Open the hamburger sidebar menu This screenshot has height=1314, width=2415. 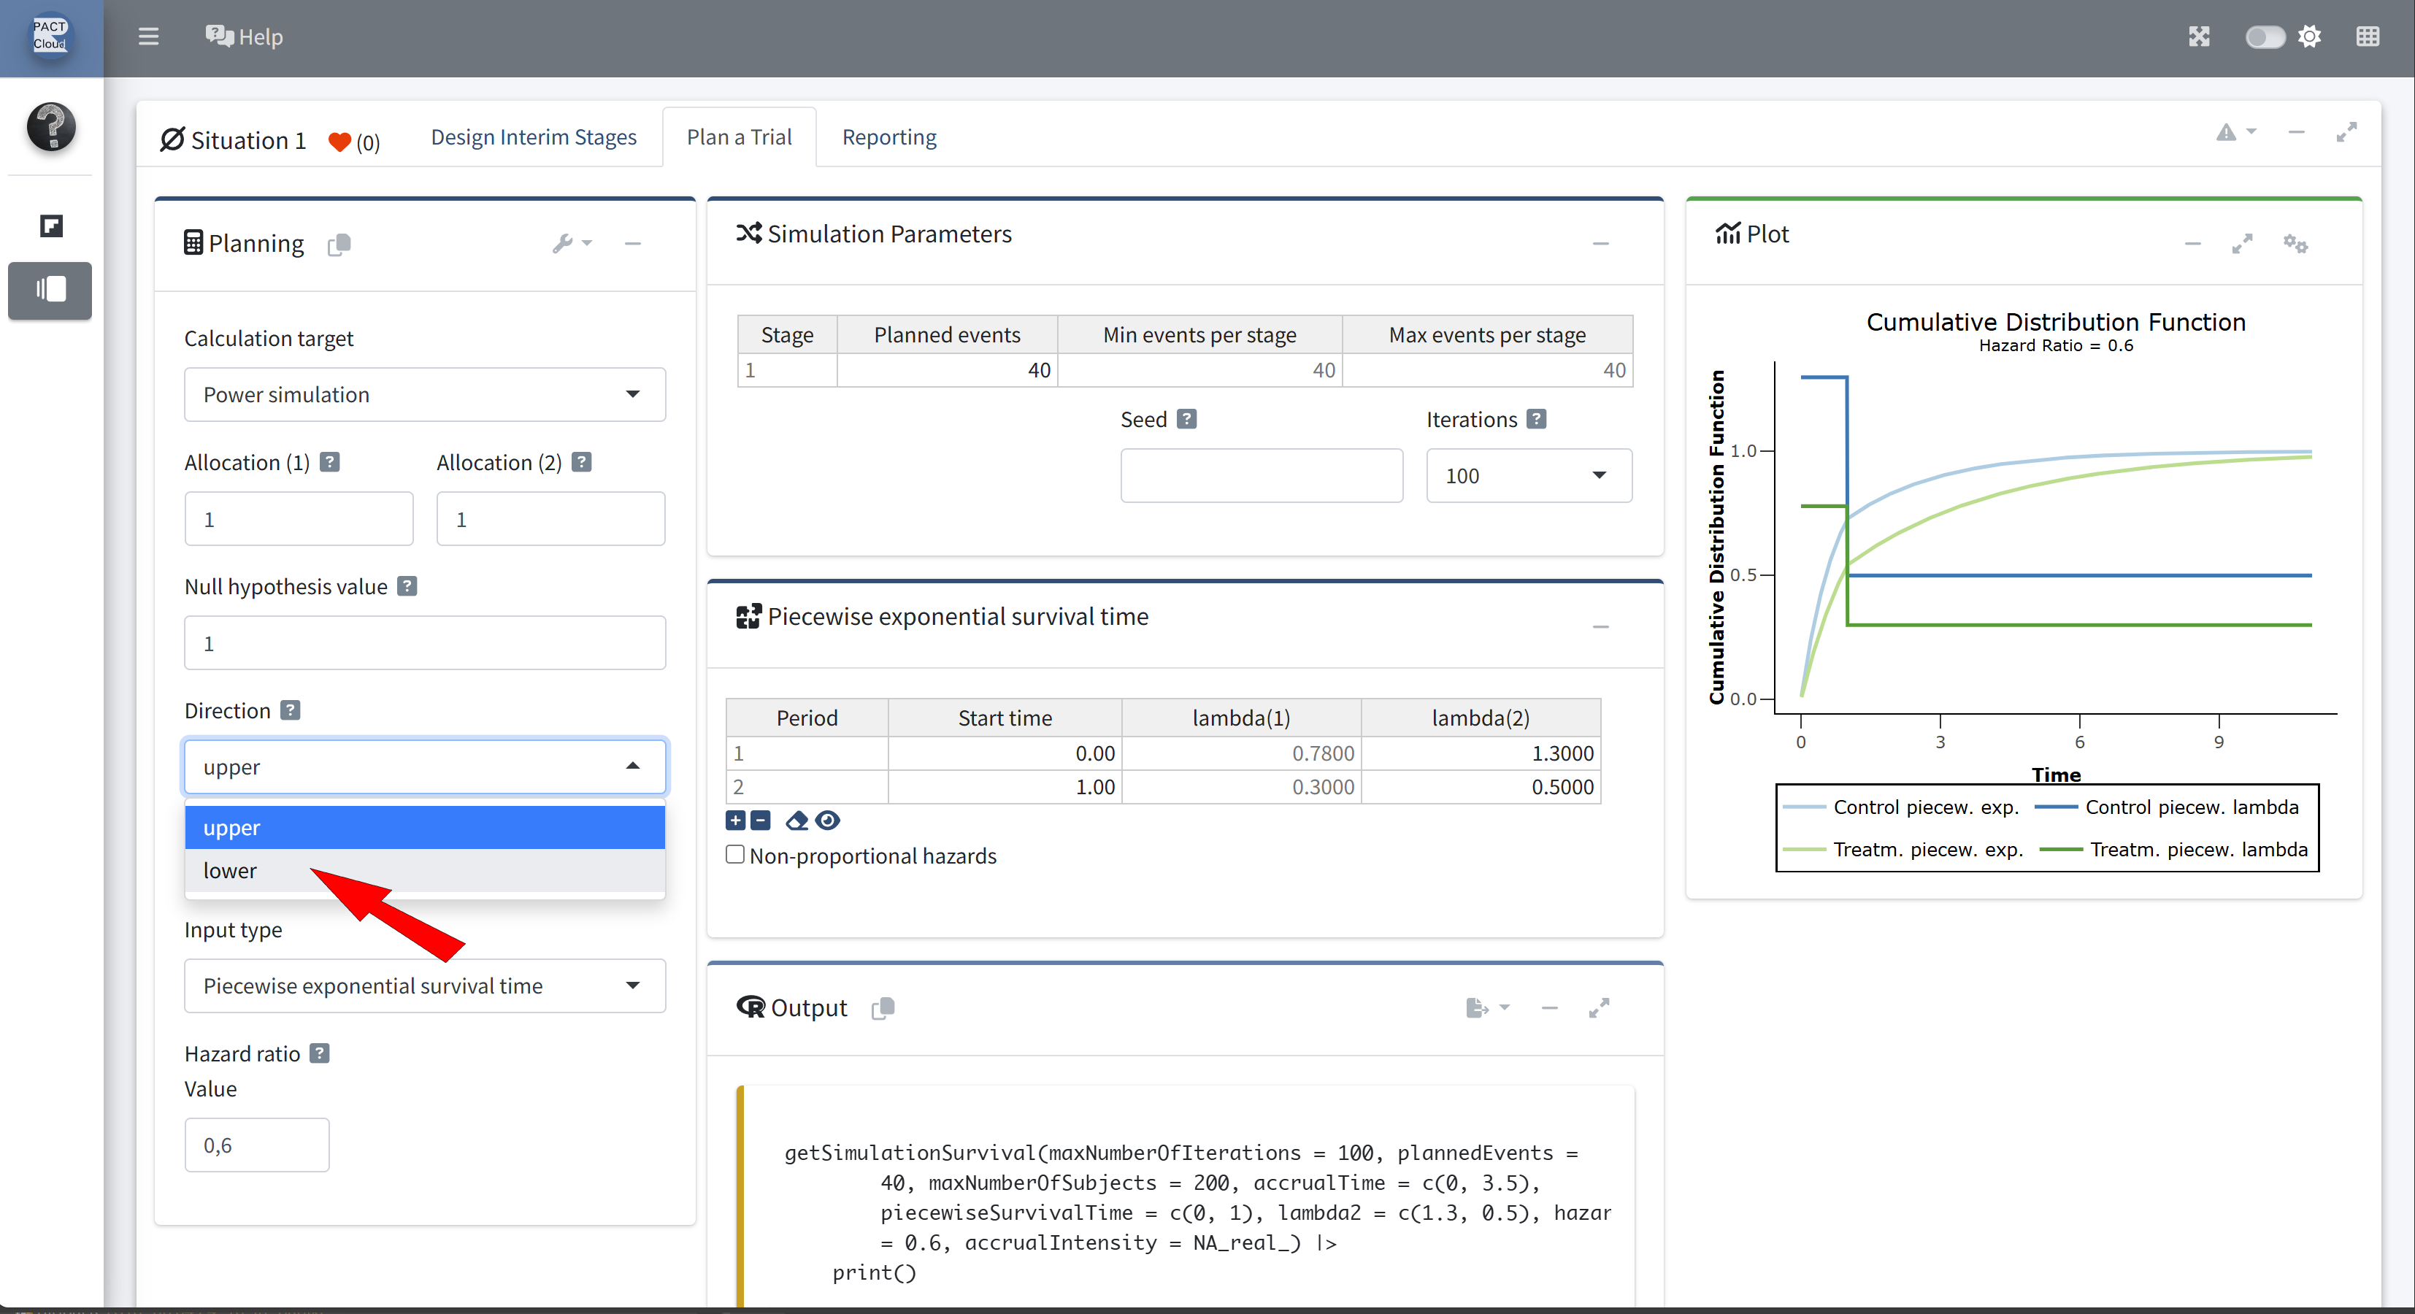click(148, 36)
